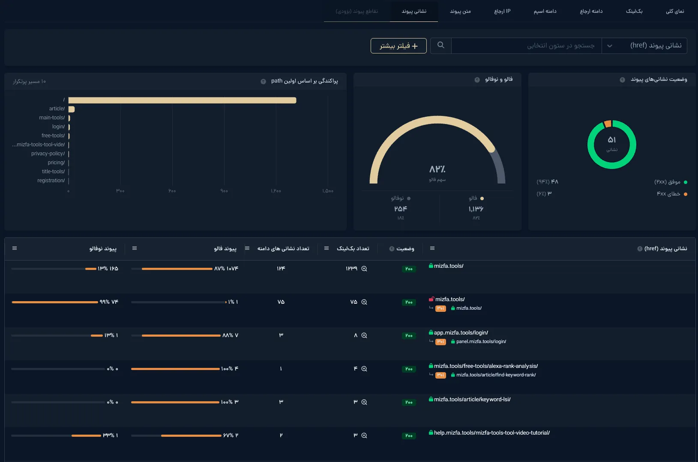Open column menu for پیوند نوفالو
Image resolution: width=698 pixels, height=462 pixels.
click(x=15, y=248)
